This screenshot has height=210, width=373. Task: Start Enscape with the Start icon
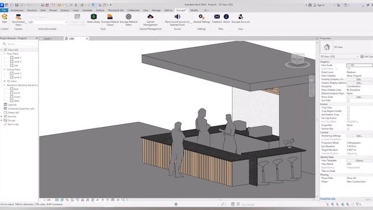pyautogui.click(x=5, y=17)
